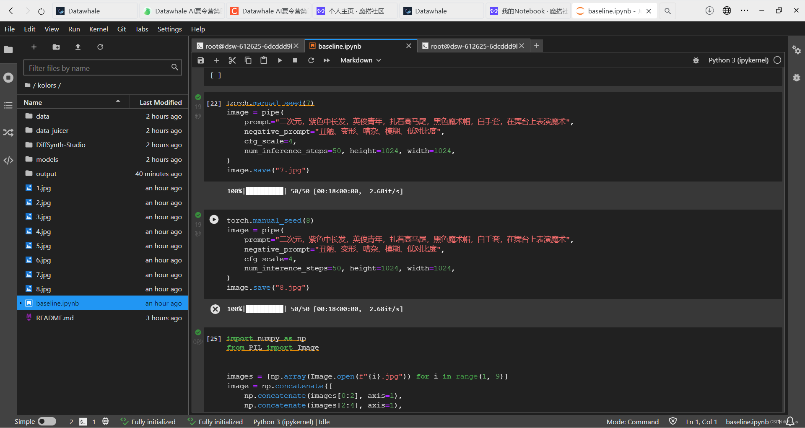Image resolution: width=805 pixels, height=428 pixels.
Task: Open the File Browser sidebar panel
Action: 8,49
